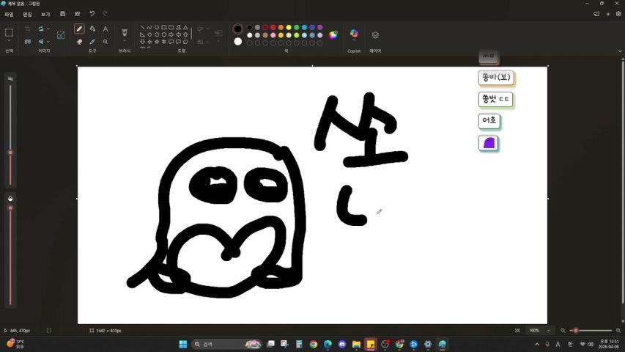The height and width of the screenshot is (352, 625).
Task: Expand the Rotate options arrow
Action: (x=48, y=29)
